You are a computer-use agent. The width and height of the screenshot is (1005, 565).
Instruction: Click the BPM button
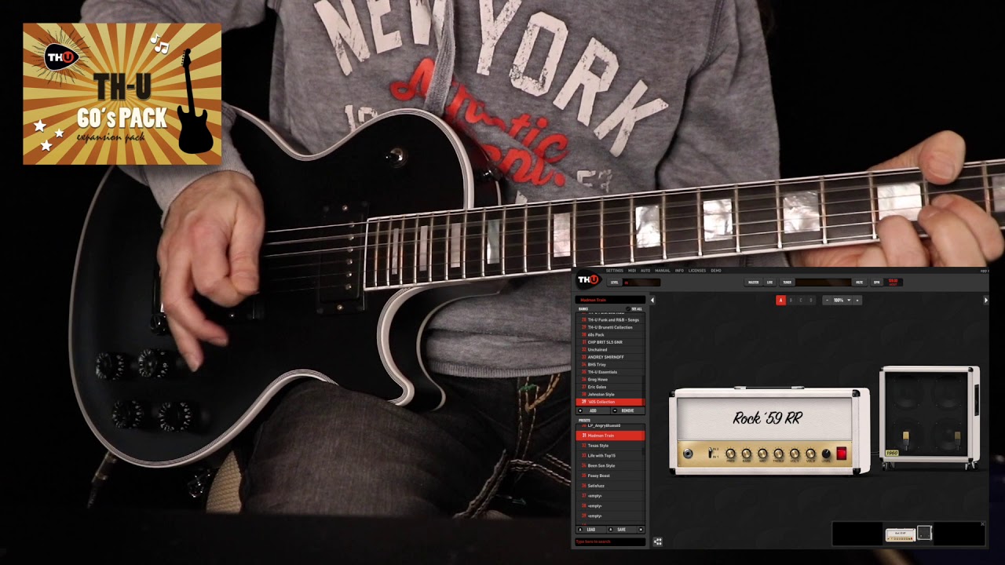point(877,282)
